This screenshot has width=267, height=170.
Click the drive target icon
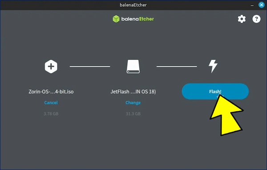tap(133, 66)
